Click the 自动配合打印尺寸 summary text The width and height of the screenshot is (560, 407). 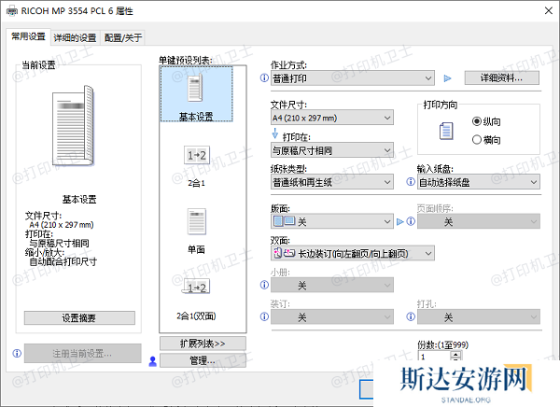click(x=63, y=262)
